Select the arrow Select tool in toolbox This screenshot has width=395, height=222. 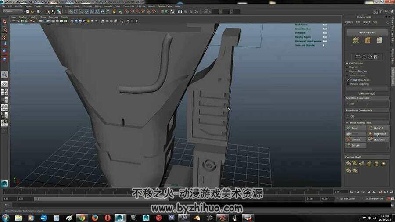[x=4, y=21]
